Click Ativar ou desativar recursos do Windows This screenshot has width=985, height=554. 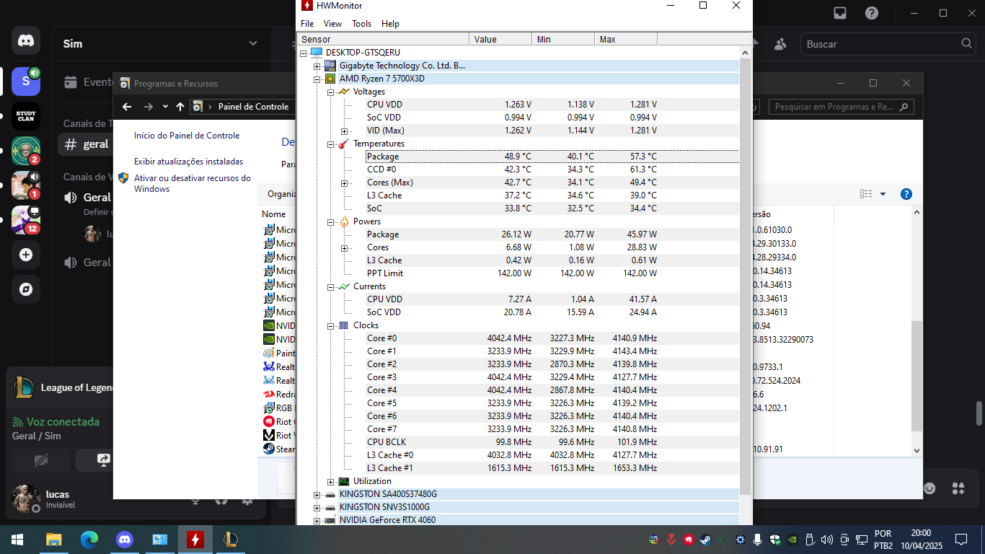point(193,183)
